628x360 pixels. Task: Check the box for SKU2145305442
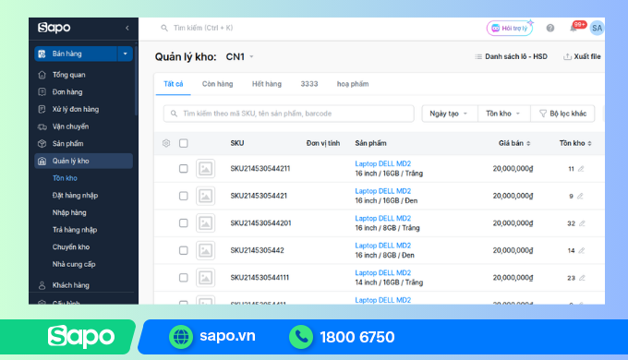184,250
